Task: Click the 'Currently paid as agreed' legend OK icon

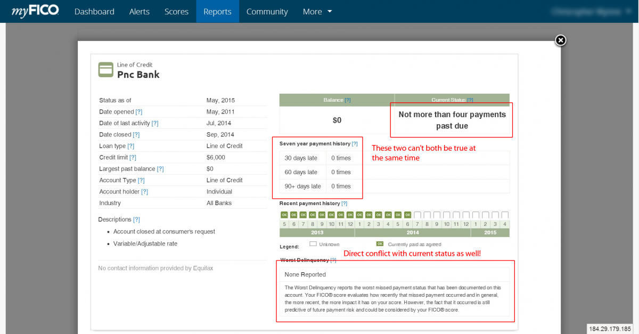Action: [380, 244]
